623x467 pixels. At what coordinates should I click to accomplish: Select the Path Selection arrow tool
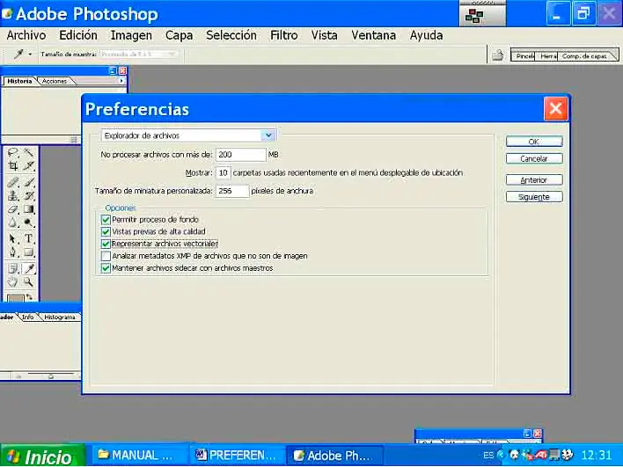point(12,238)
